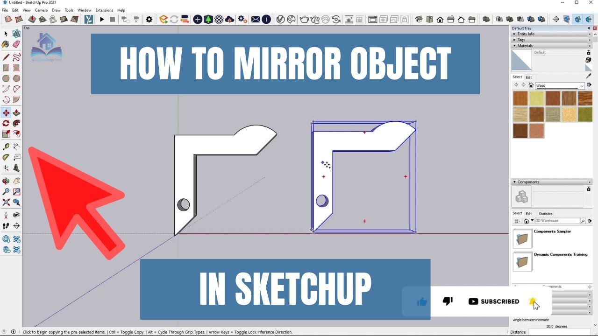Open the File menu
The width and height of the screenshot is (598, 336).
(x=5, y=10)
